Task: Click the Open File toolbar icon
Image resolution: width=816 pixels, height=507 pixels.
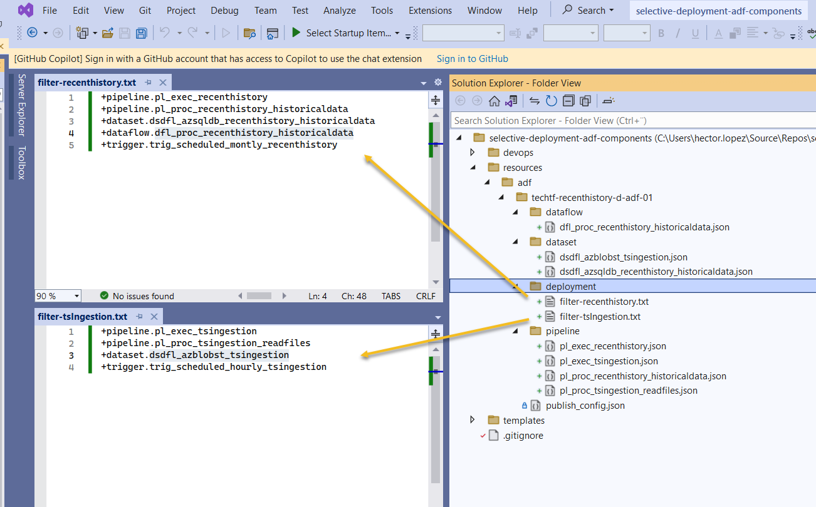Action: [x=108, y=33]
